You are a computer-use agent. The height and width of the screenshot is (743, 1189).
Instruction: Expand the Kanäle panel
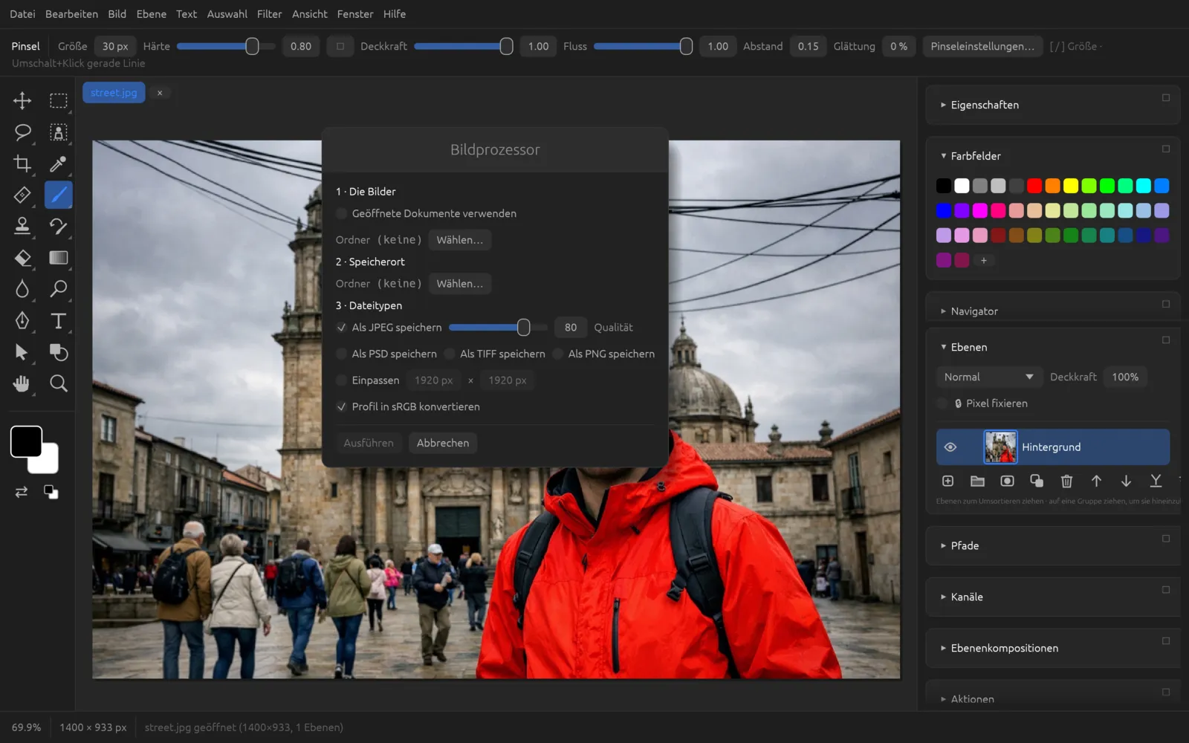(x=966, y=597)
